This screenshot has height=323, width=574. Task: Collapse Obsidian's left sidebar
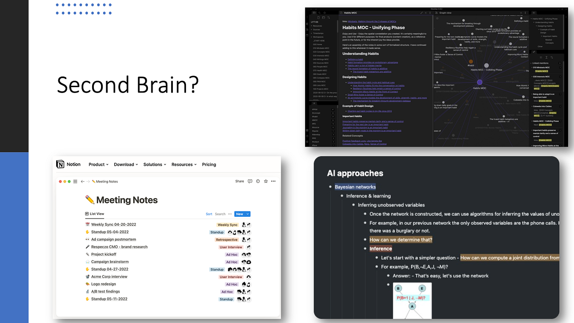307,17
